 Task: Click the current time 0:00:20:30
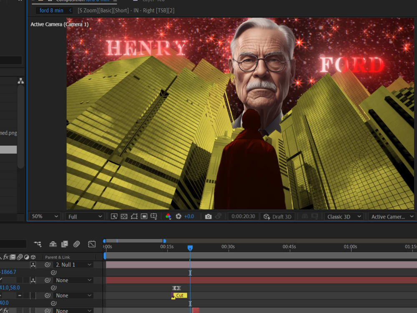tap(244, 216)
